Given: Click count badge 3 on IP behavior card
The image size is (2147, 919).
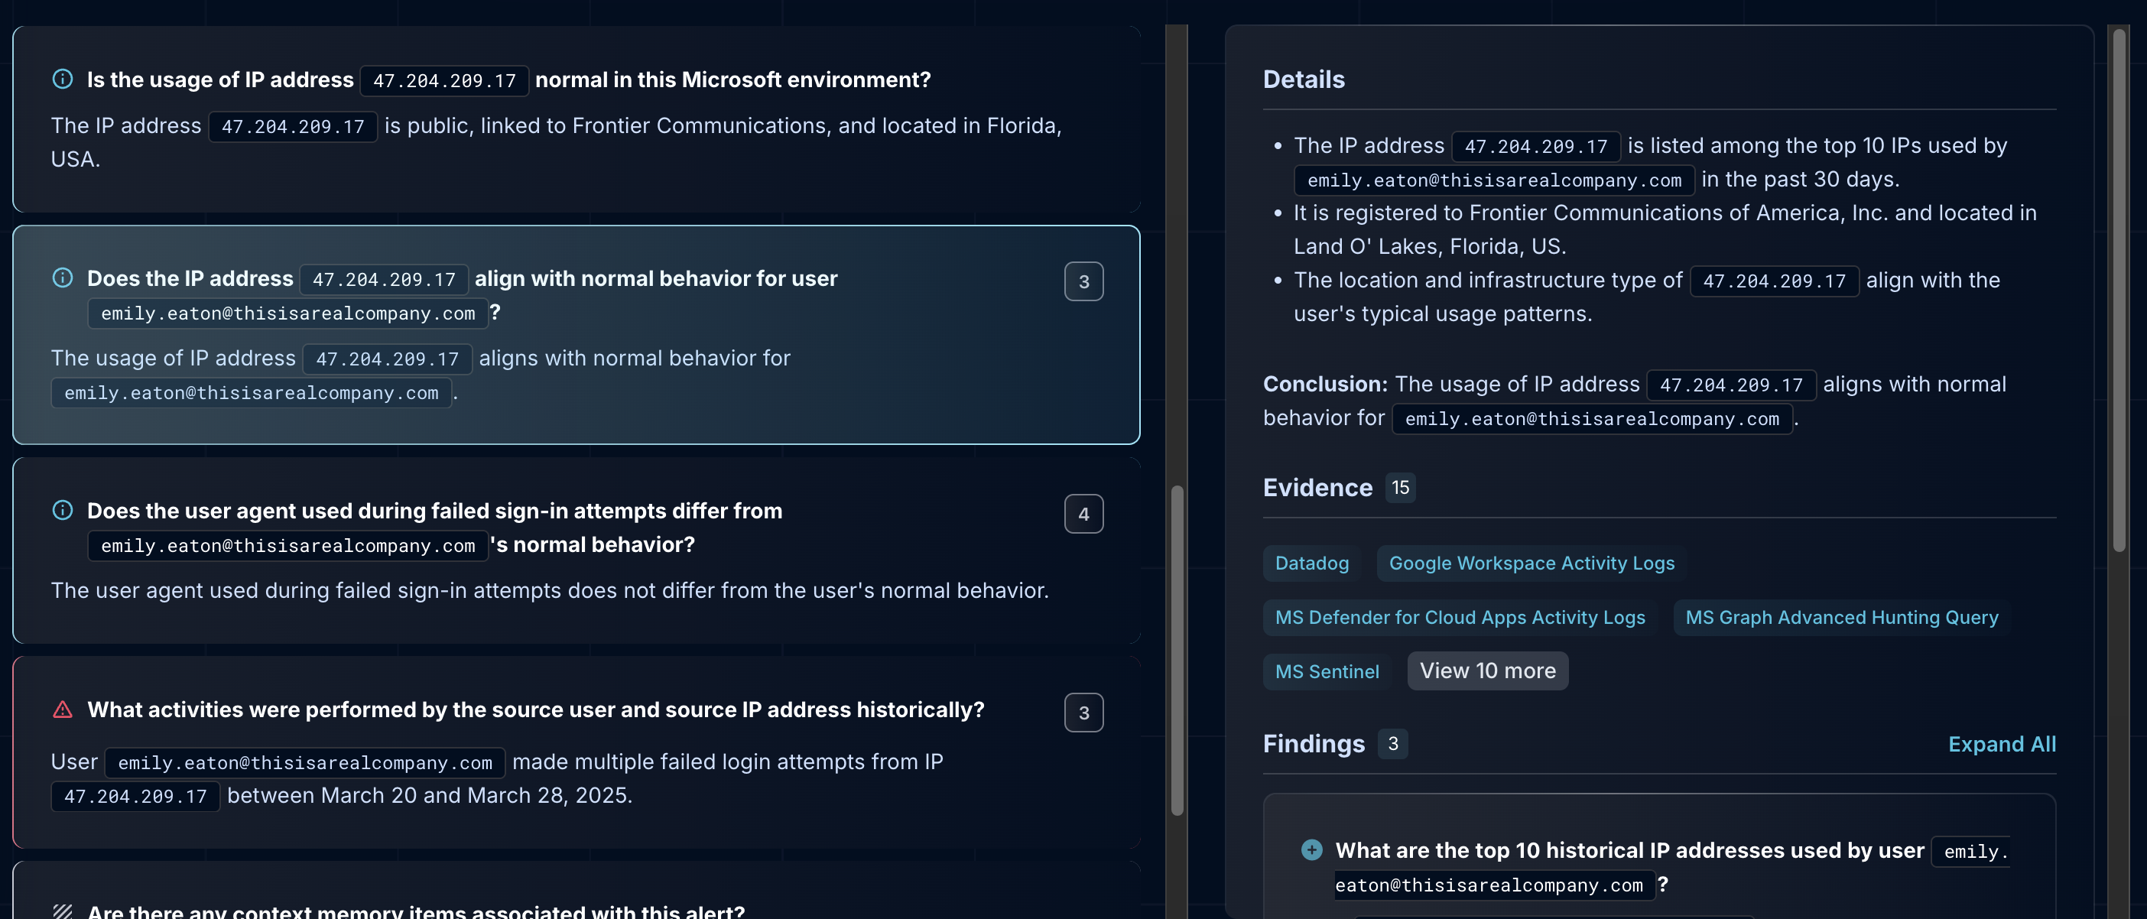Looking at the screenshot, I should tap(1083, 281).
